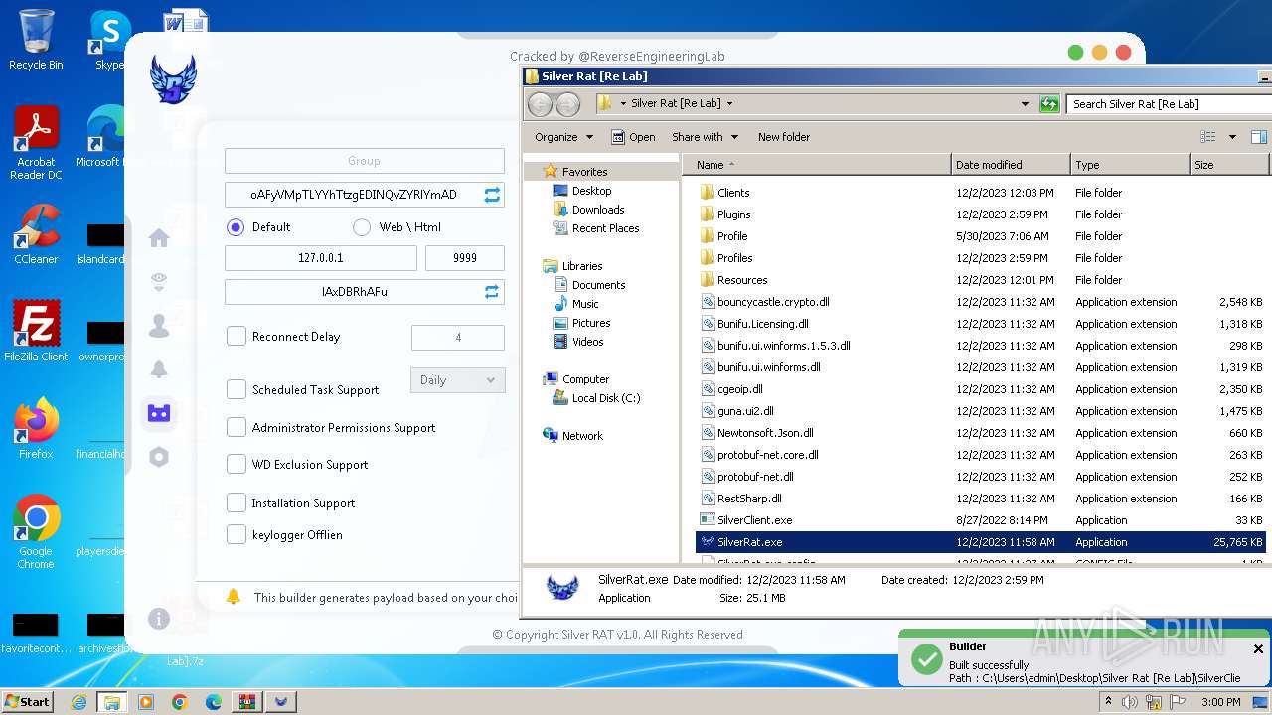Click the Explorer forward navigation arrow
Screen dimensions: 1272x715
click(567, 103)
